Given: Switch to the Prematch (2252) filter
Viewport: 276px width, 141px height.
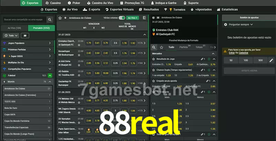Looking at the screenshot, I should tap(41, 28).
